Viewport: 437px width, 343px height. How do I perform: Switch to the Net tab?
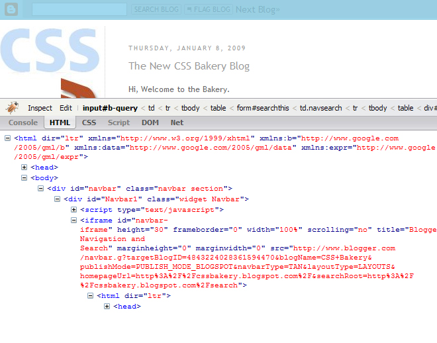click(177, 122)
